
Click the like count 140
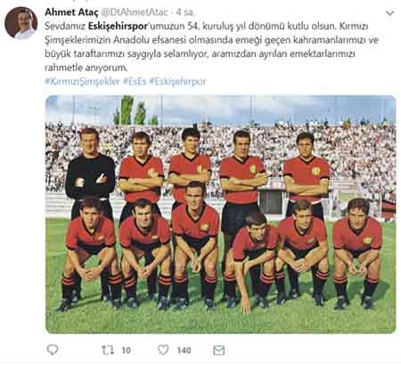[x=184, y=350]
